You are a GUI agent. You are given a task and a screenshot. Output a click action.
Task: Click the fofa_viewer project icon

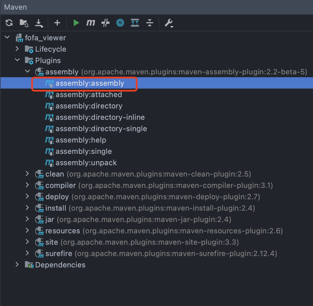pyautogui.click(x=19, y=38)
